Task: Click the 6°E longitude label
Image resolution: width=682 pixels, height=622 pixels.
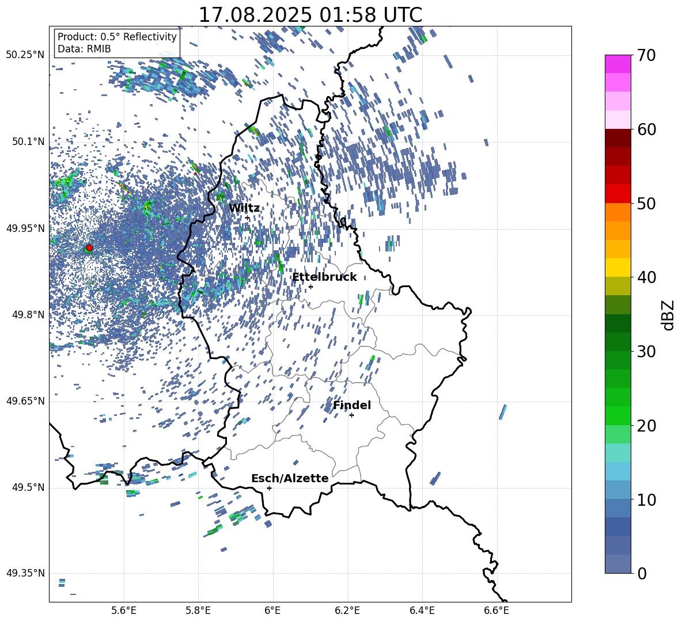Action: tap(272, 610)
